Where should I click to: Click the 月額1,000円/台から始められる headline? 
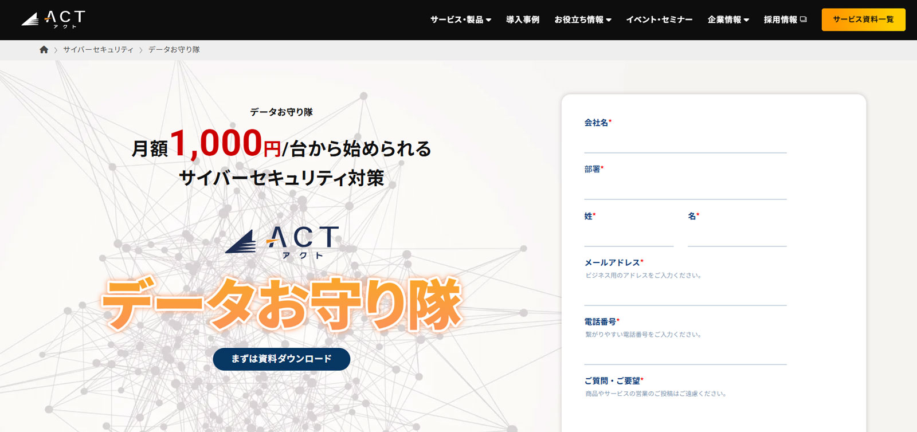(x=281, y=144)
